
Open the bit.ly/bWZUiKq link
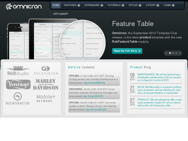tap(94, 83)
